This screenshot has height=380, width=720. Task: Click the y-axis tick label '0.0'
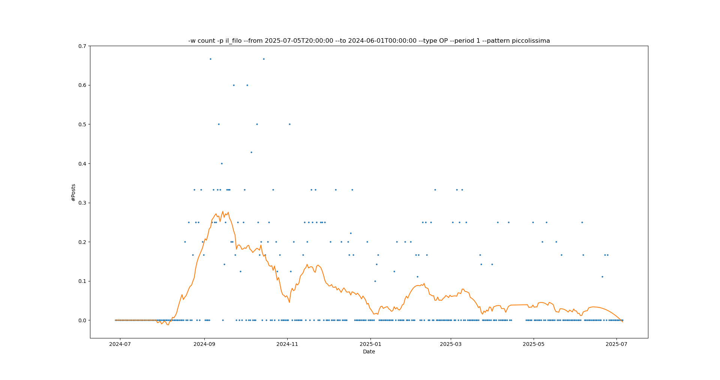(82, 320)
